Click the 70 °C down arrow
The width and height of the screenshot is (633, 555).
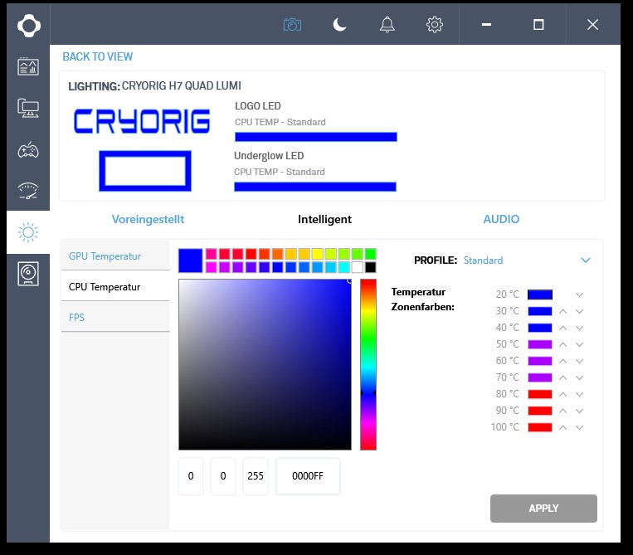pos(579,377)
